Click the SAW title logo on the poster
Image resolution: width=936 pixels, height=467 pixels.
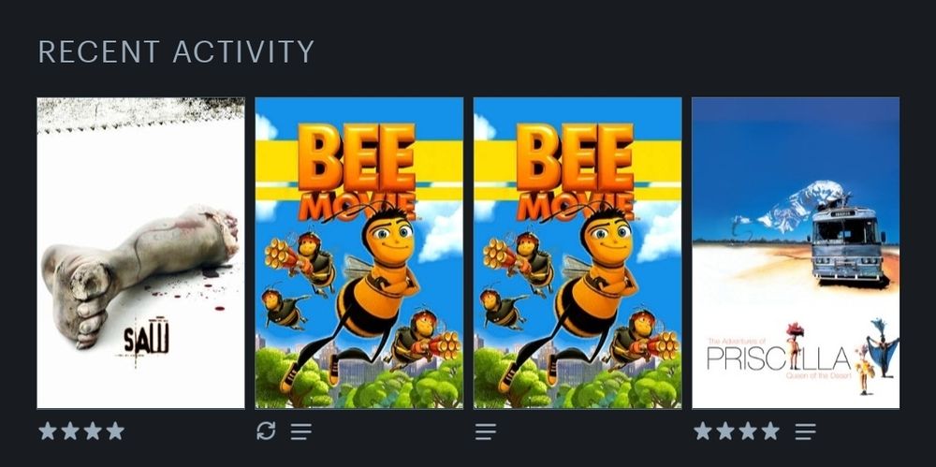coord(146,339)
